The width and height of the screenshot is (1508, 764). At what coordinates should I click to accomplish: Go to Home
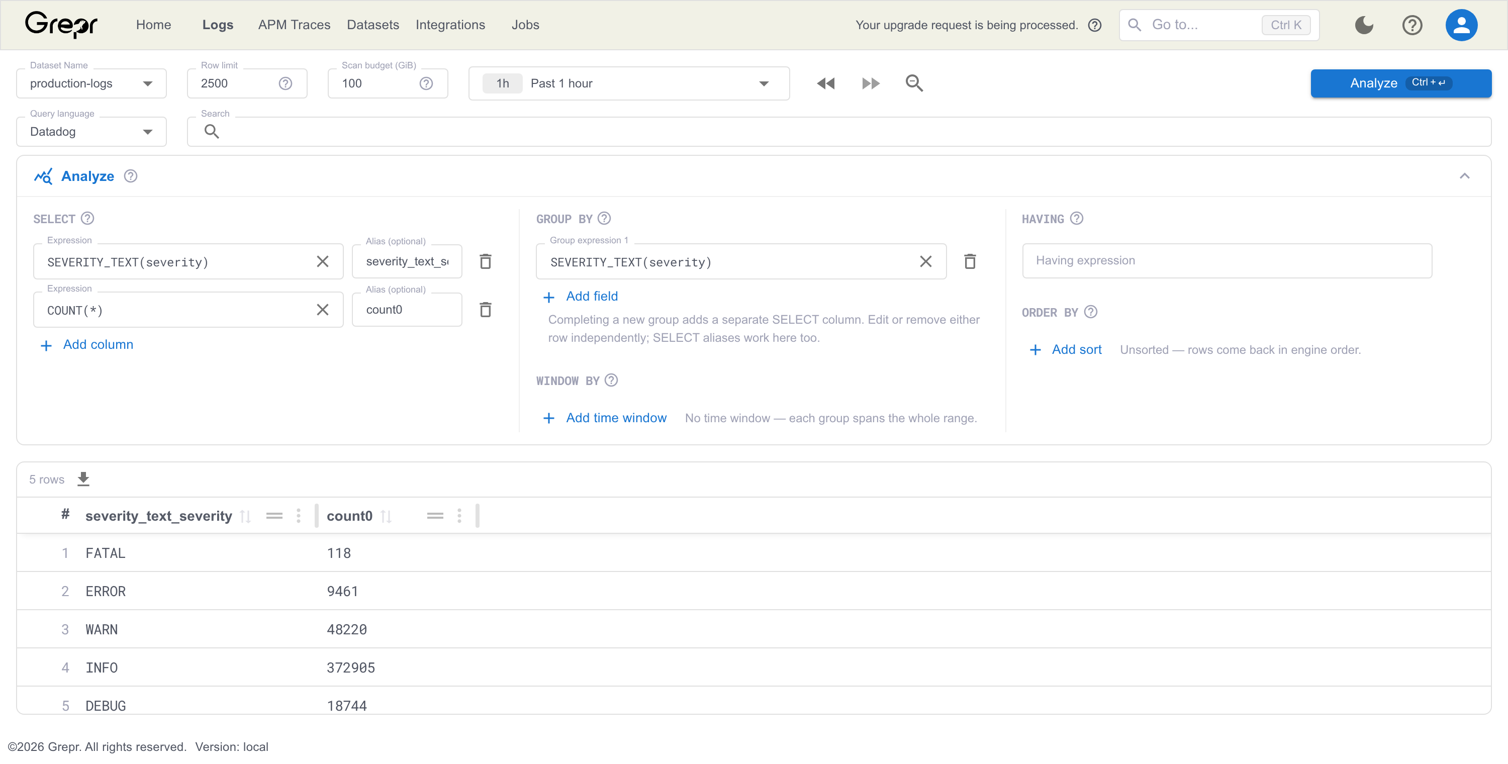(153, 25)
